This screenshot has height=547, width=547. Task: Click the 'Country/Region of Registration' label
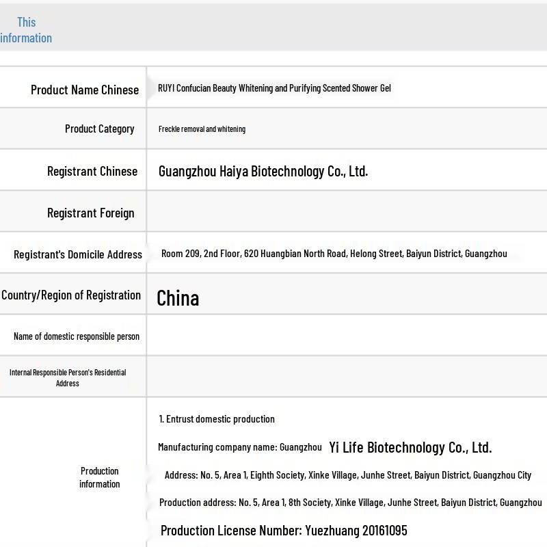tap(71, 295)
